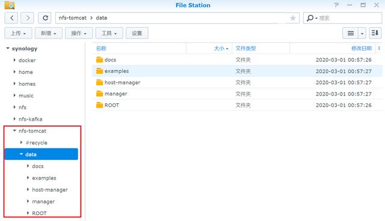This screenshot has width=385, height=221.
Task: Go forward with the right arrow button
Action: point(27,18)
